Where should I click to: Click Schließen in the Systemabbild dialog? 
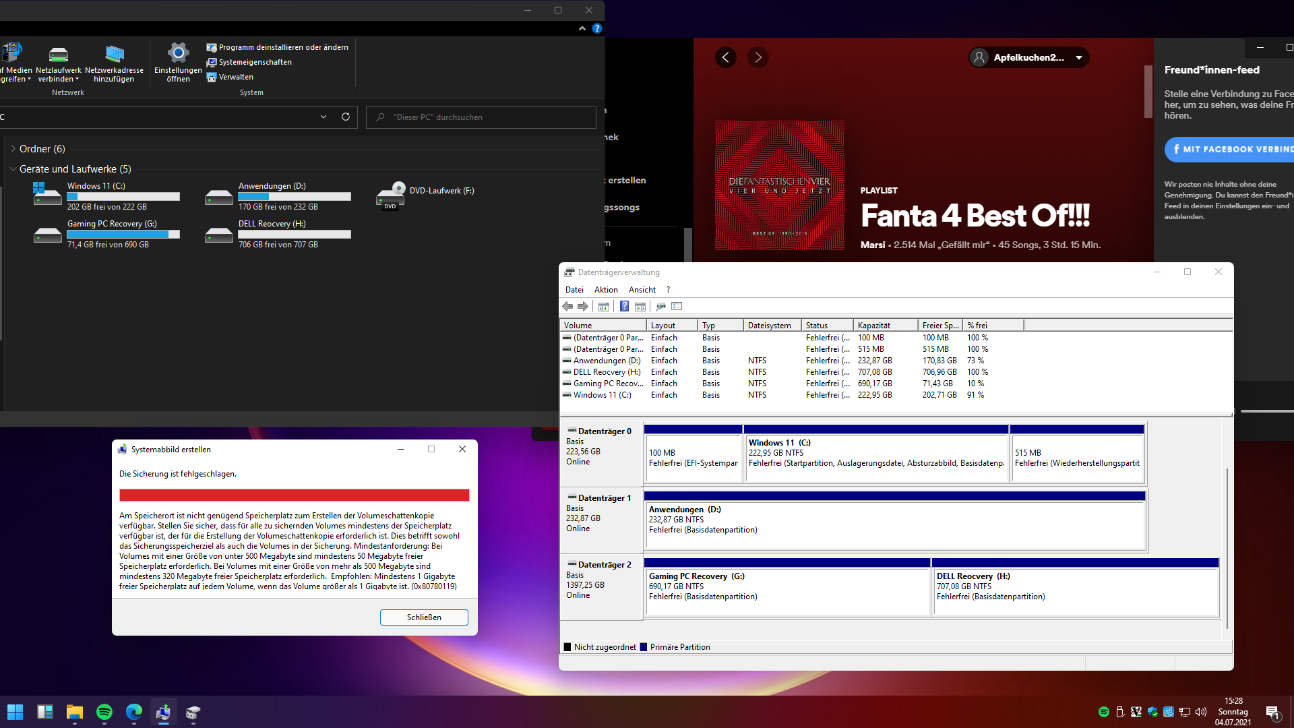424,617
